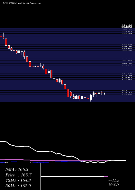Image resolution: width=135 pixels, height=190 pixels.
Task: Click the 'USA PODD ns1.bullkhan.com' header text
Action: pos(22,3)
